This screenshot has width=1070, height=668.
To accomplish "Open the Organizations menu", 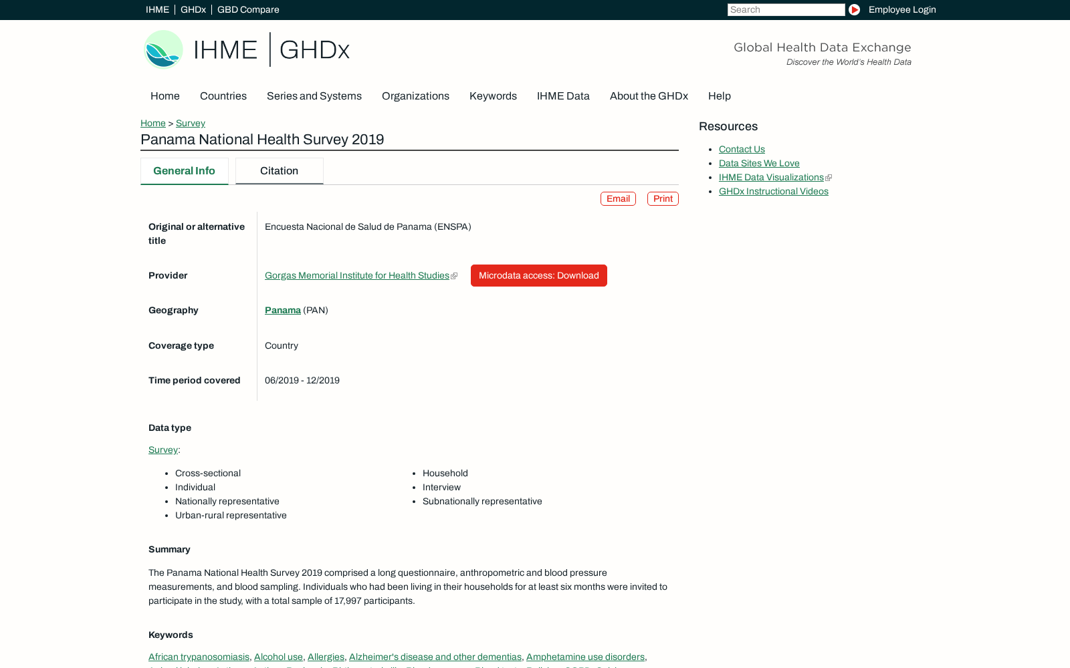I will coord(415,96).
